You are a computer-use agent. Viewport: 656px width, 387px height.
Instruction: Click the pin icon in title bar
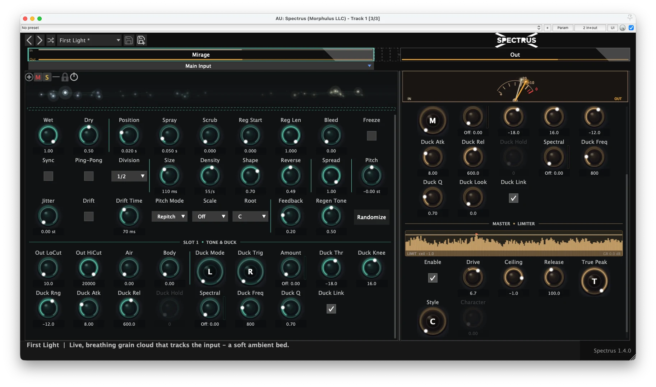coord(630,17)
